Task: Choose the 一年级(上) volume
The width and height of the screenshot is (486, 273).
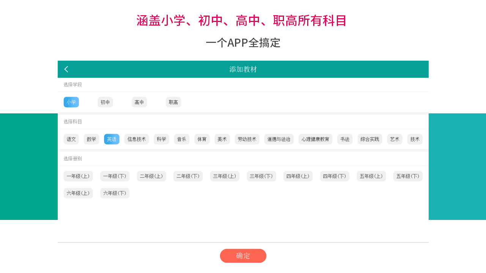Action: pos(78,176)
